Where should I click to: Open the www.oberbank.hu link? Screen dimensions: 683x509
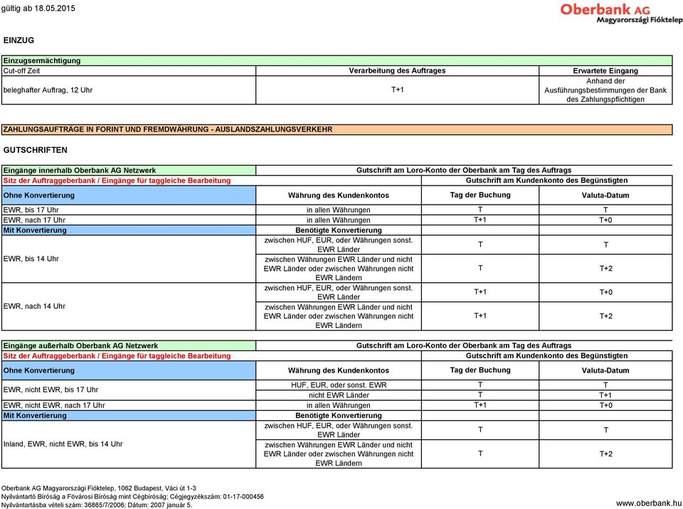point(649,503)
